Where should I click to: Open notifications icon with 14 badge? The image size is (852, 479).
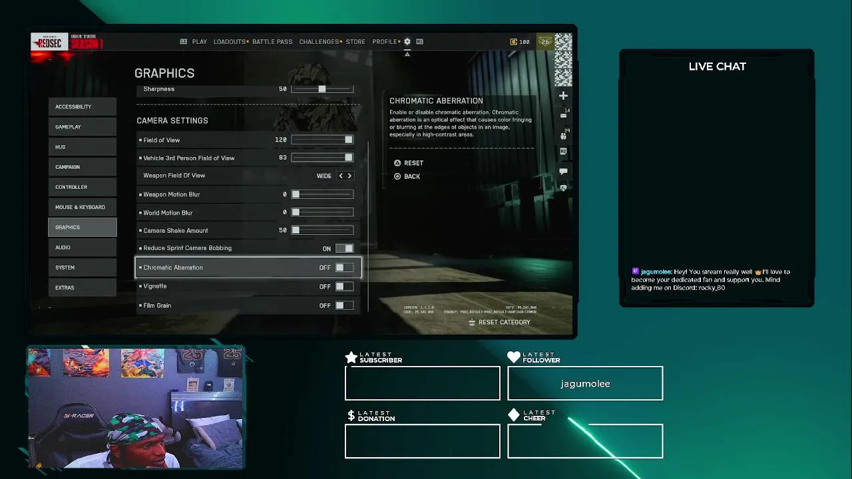click(564, 114)
